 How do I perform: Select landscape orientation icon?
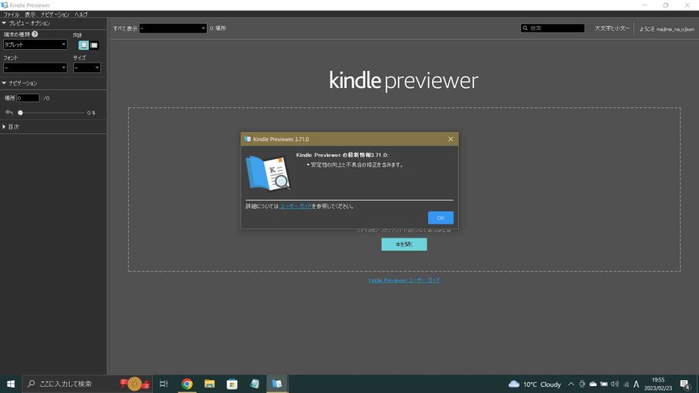click(94, 45)
